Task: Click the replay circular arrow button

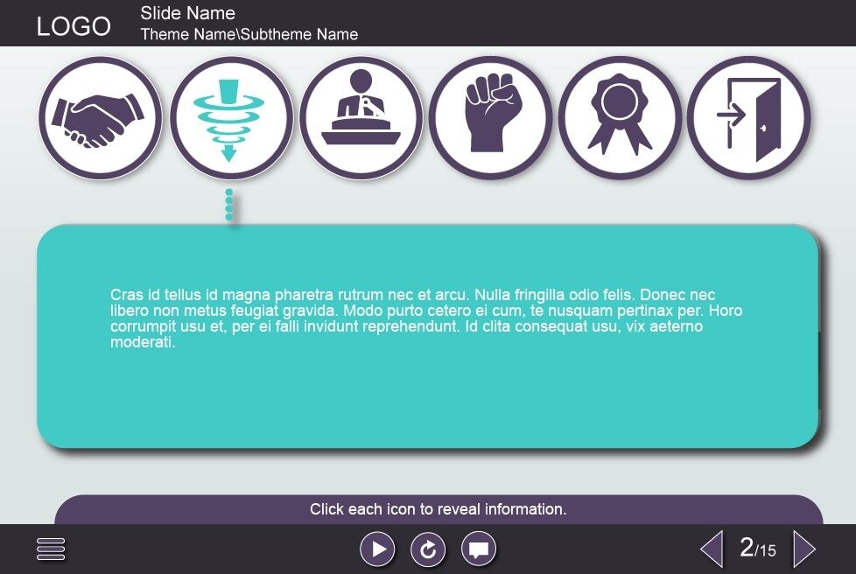Action: point(428,549)
